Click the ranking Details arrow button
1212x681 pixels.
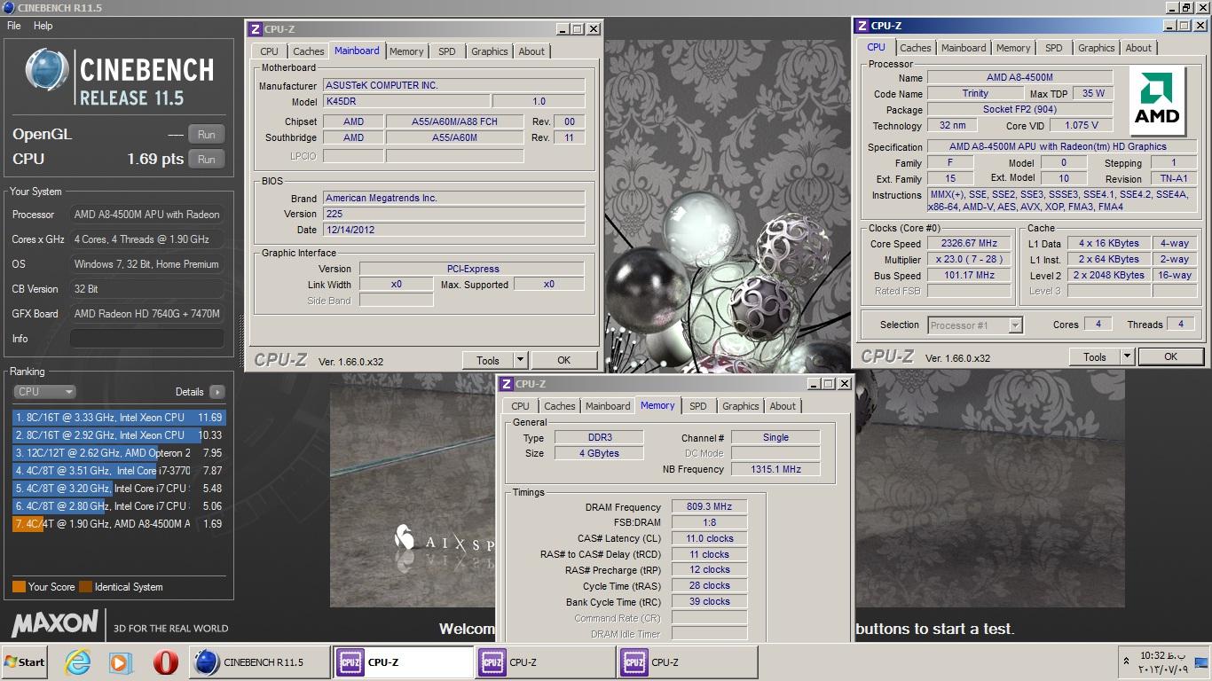pos(216,392)
